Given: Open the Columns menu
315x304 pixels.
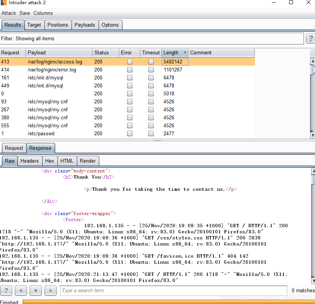Looking at the screenshot, I should point(43,13).
